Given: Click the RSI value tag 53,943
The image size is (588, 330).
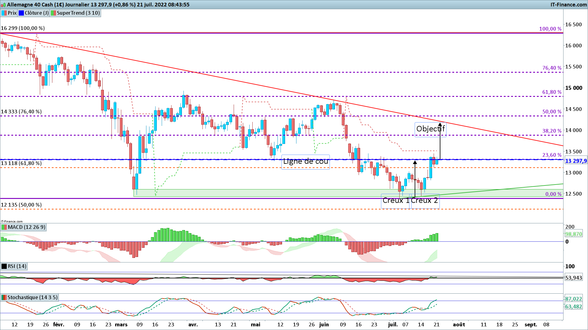Looking at the screenshot, I should point(573,278).
